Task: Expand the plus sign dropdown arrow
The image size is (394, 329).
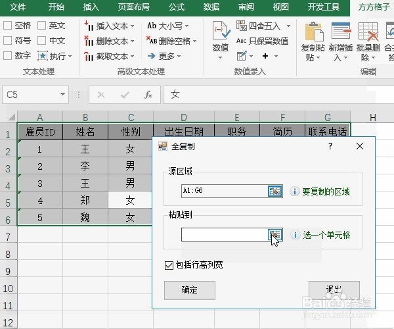Action: point(276,56)
